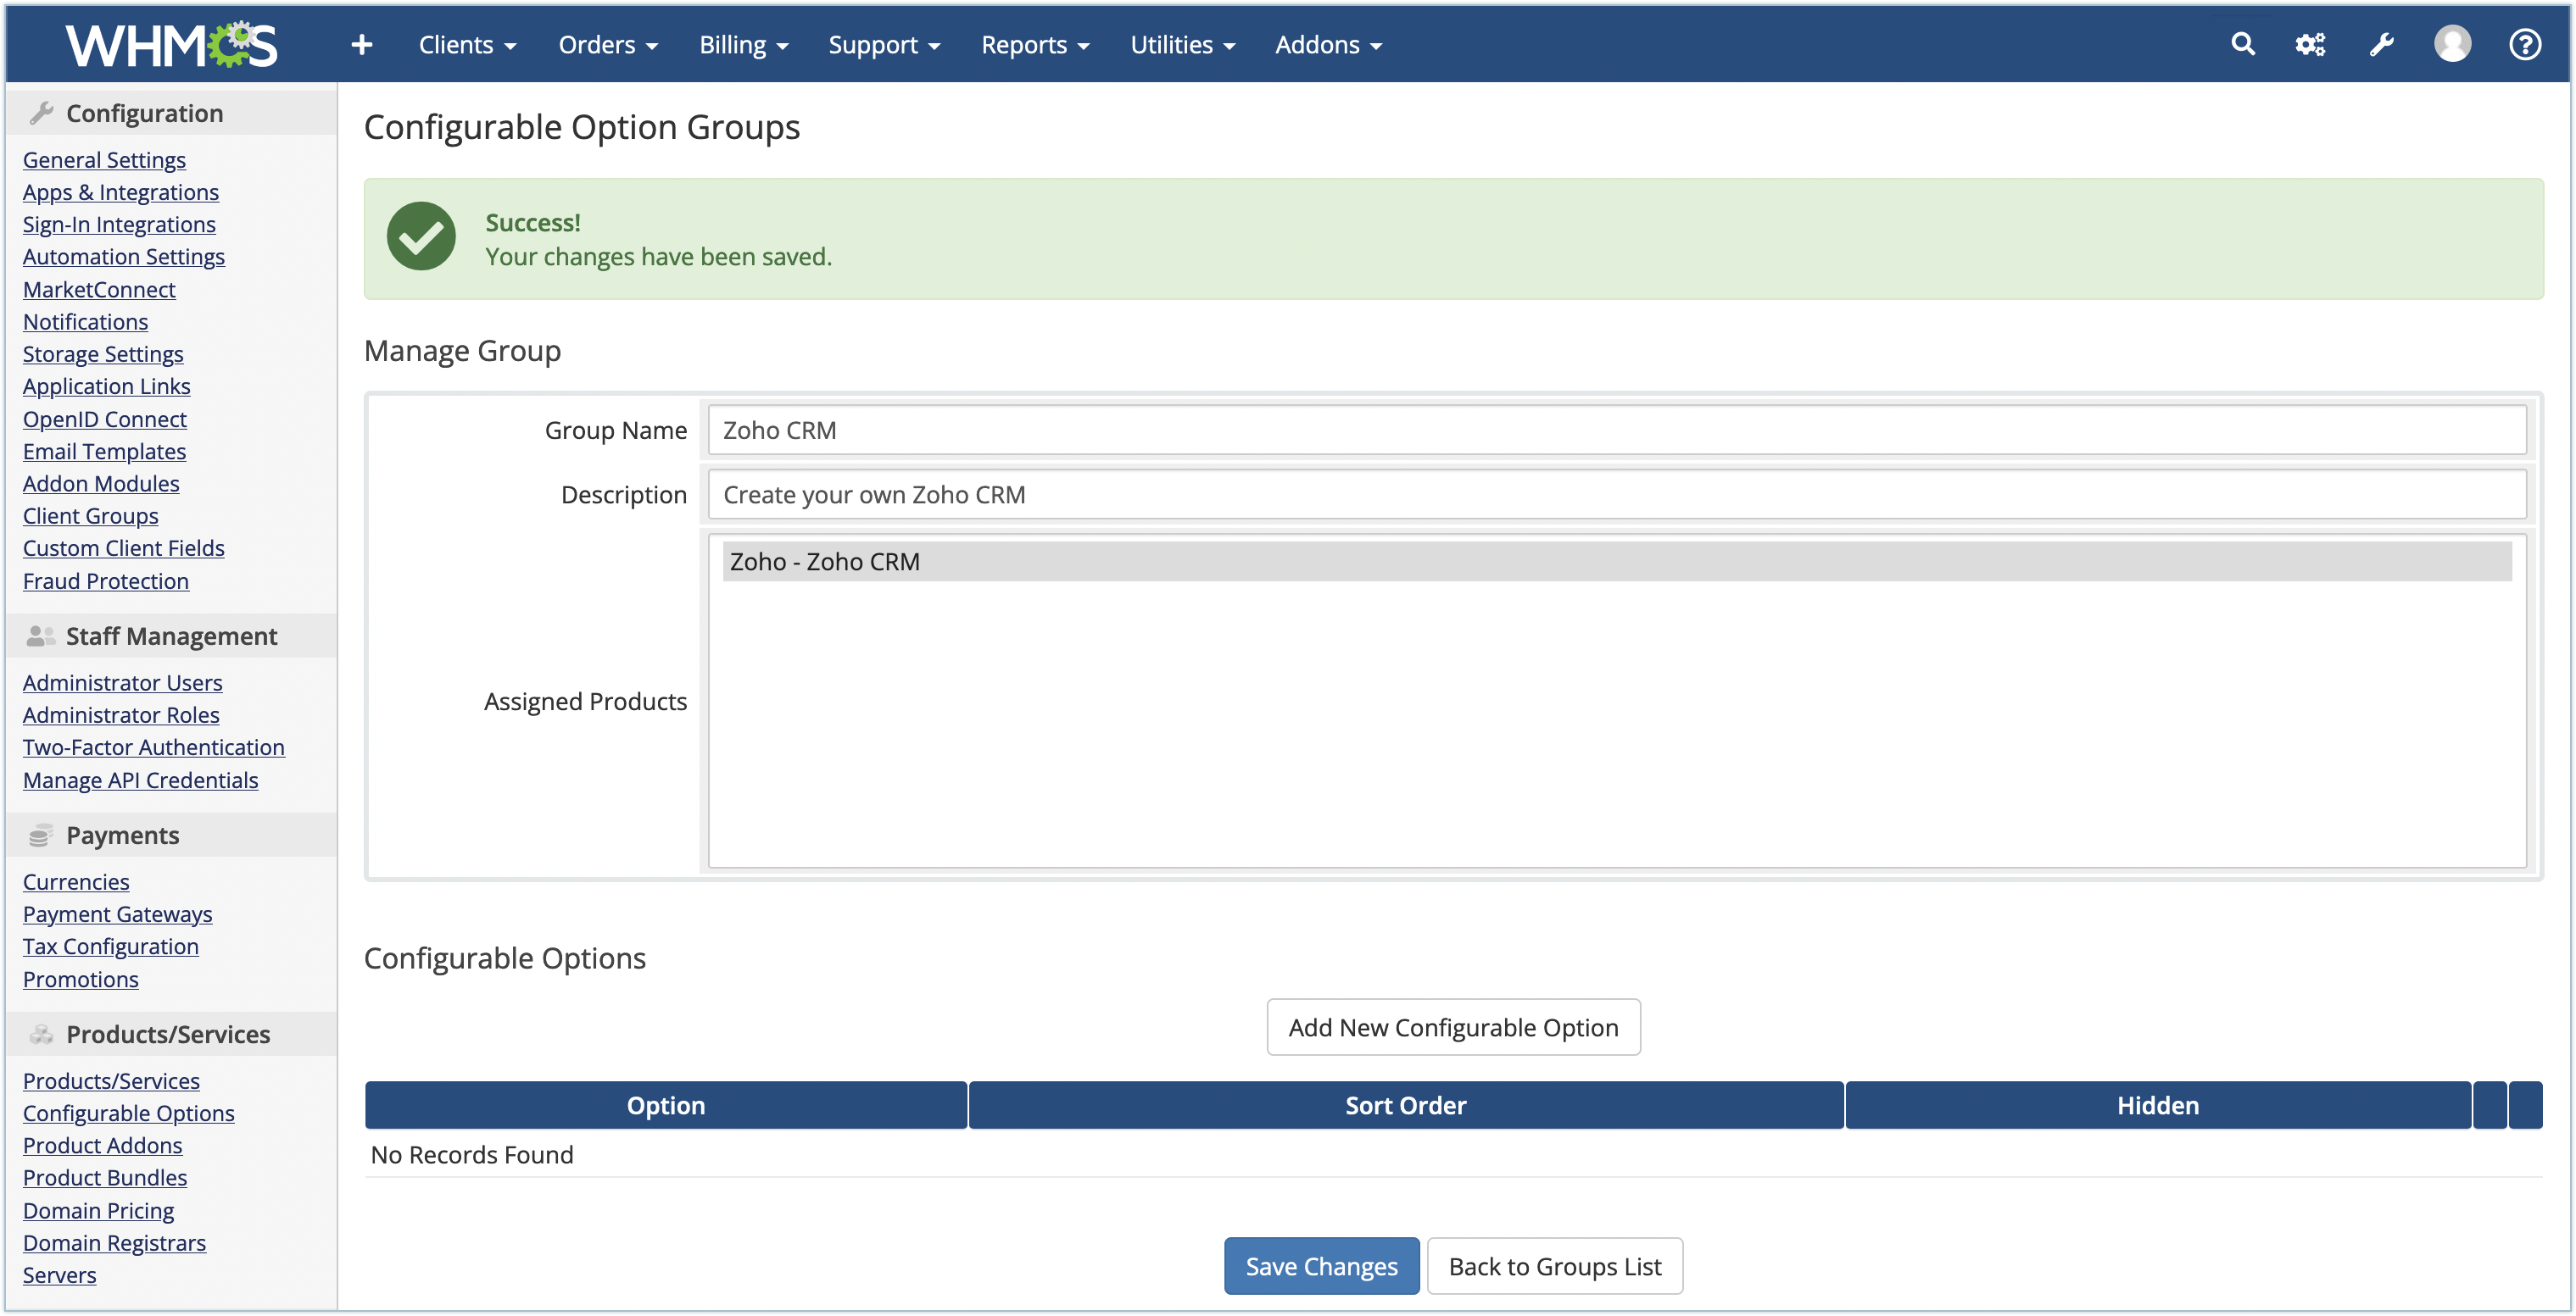Screen dimensions: 2576x1316
Task: Open Email Templates sidebar link
Action: pyautogui.click(x=104, y=452)
